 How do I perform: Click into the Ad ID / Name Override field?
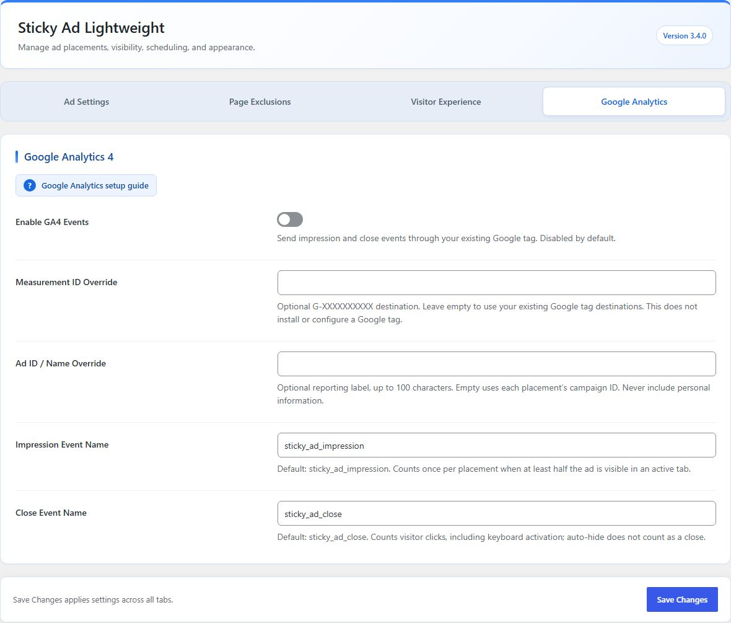click(496, 364)
